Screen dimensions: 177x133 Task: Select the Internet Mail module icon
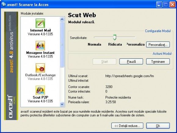[40, 23]
